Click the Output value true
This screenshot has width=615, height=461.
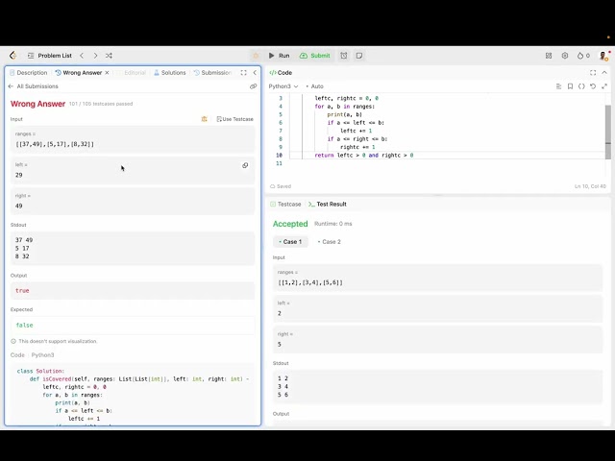(x=22, y=290)
